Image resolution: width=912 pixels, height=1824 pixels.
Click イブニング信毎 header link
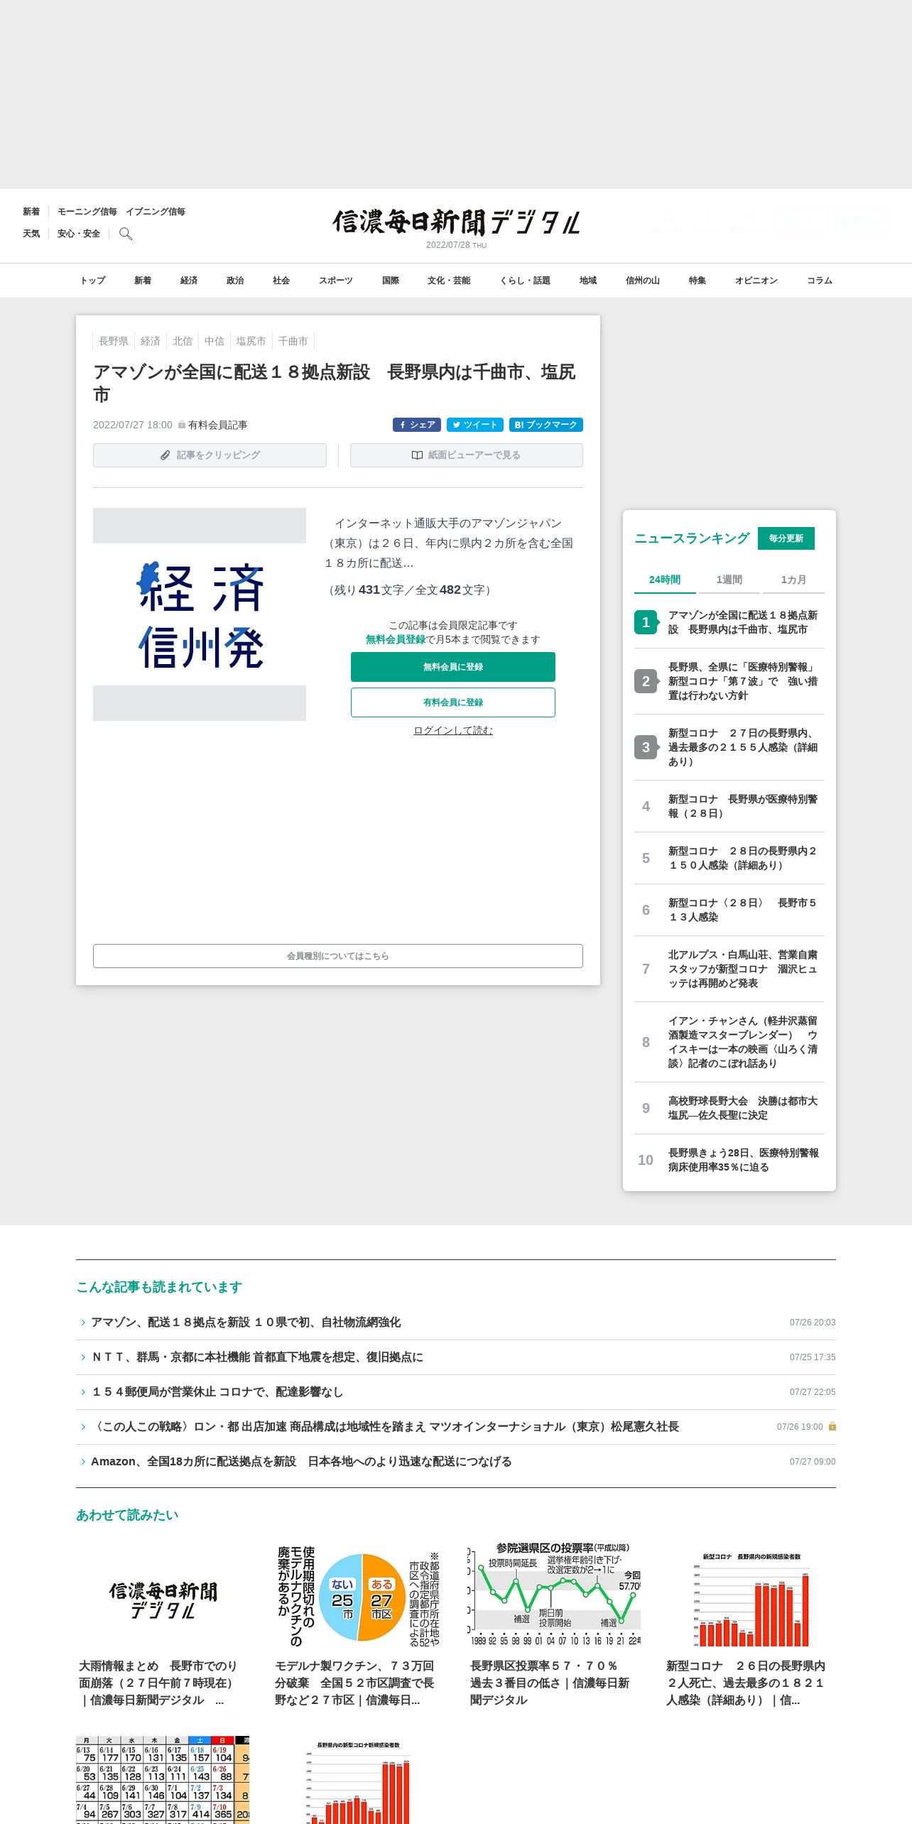pyautogui.click(x=156, y=212)
